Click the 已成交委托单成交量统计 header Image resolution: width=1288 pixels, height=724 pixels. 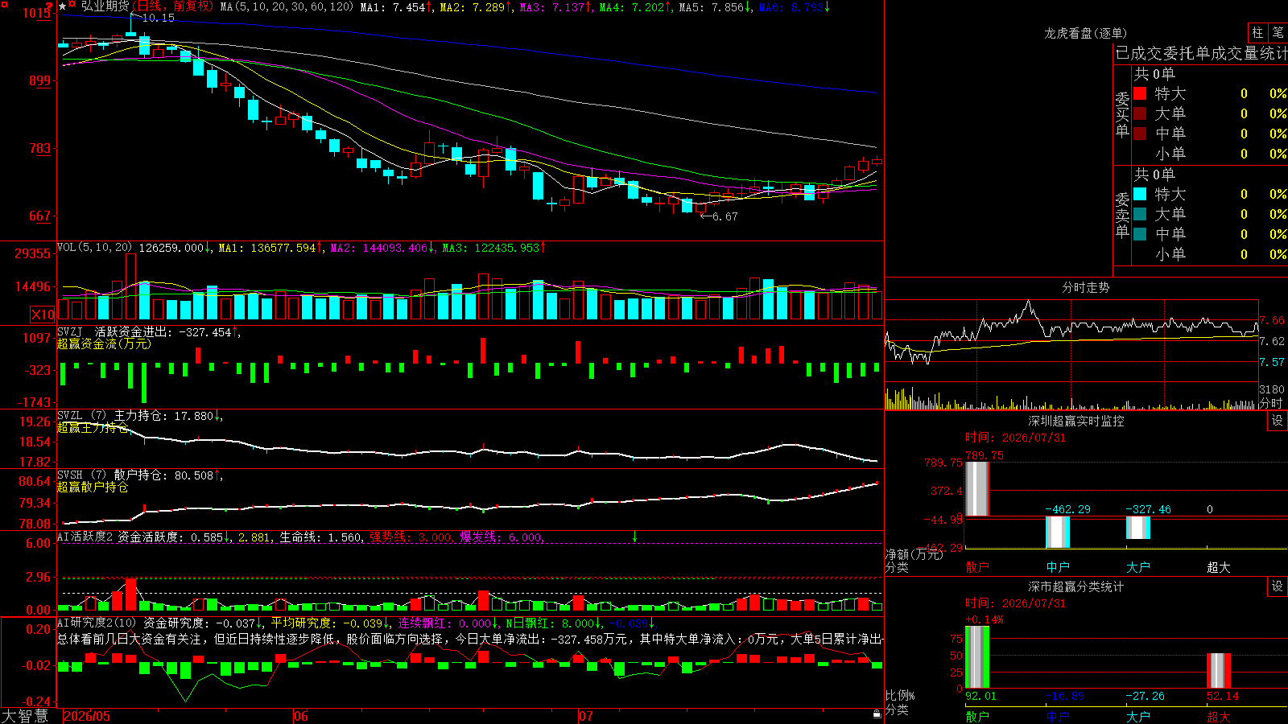tap(1201, 53)
